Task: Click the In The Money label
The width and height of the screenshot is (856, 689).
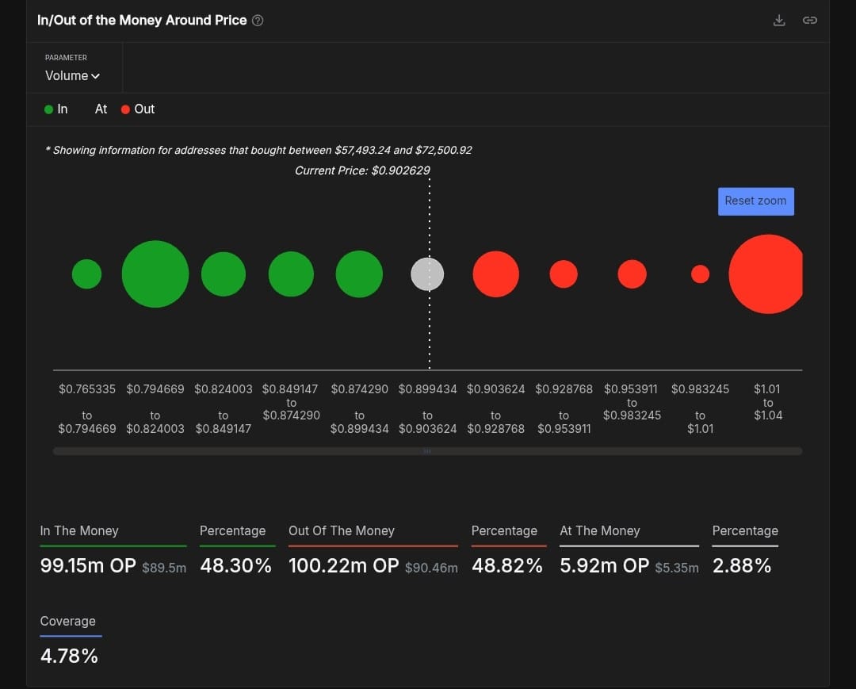Action: [x=79, y=531]
